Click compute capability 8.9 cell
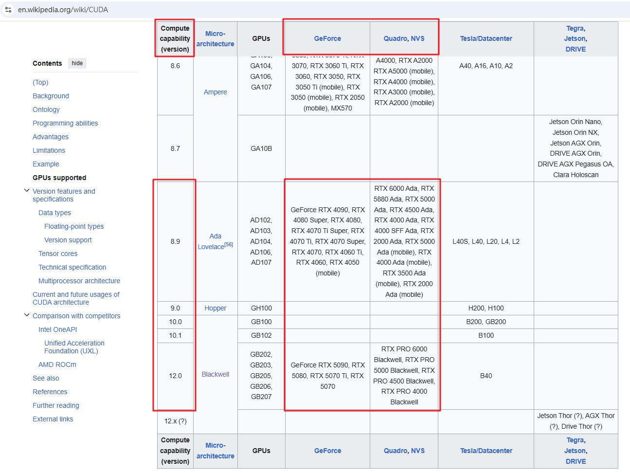630x473 pixels. coord(175,241)
